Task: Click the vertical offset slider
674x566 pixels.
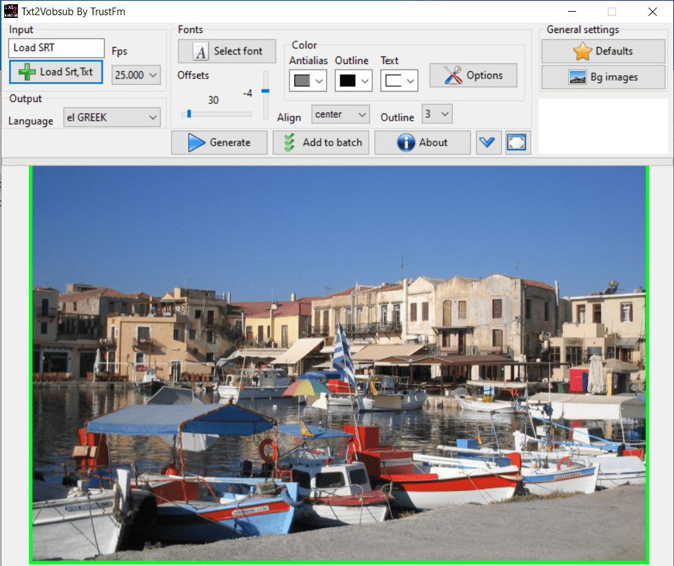Action: (265, 95)
